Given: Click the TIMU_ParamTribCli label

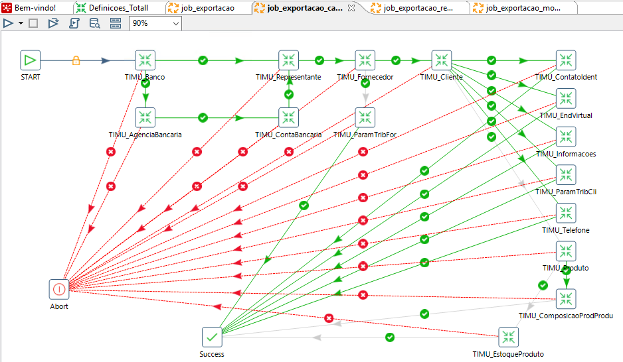Looking at the screenshot, I should click(566, 192).
